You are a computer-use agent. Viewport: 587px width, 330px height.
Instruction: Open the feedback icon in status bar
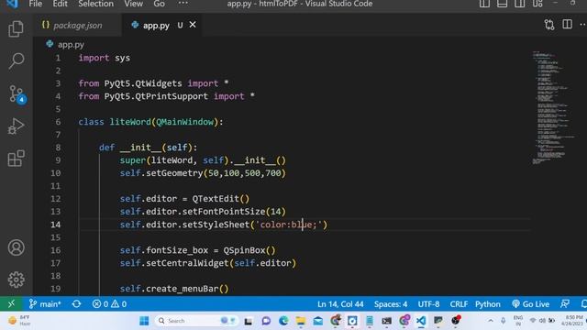pyautogui.click(x=565, y=303)
